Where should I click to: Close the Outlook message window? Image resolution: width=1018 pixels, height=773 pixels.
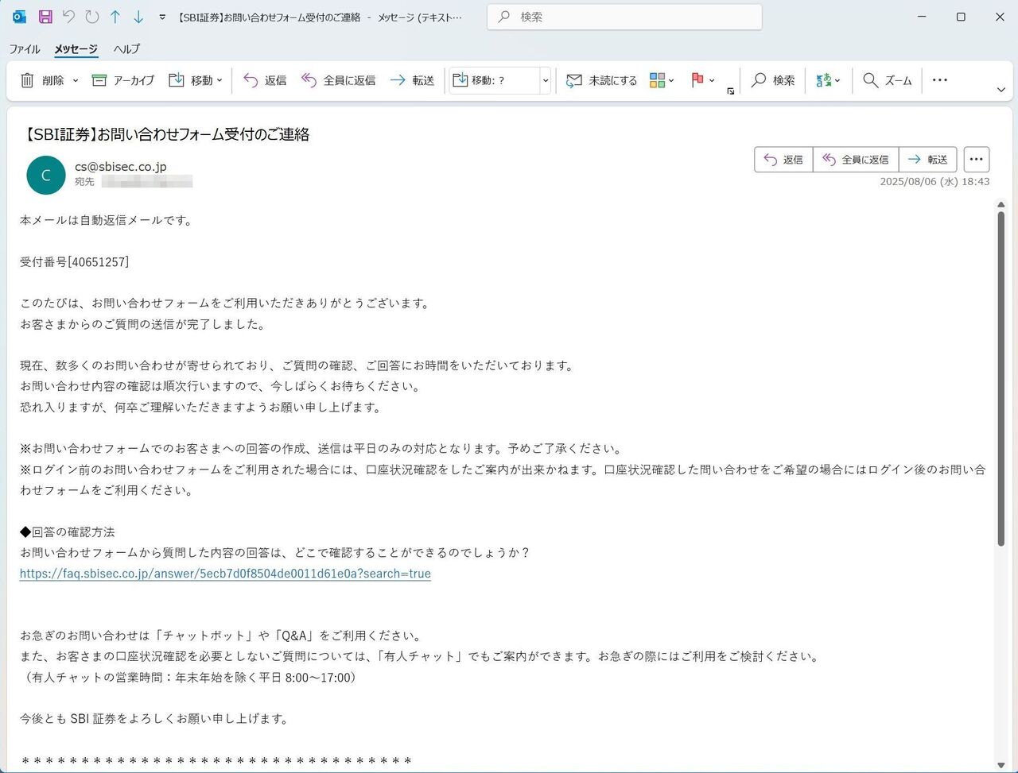(x=1000, y=17)
